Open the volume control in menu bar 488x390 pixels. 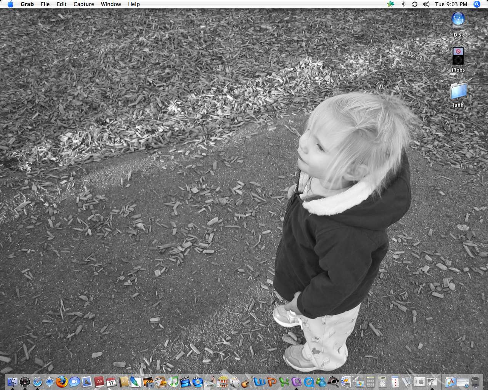[x=426, y=4]
